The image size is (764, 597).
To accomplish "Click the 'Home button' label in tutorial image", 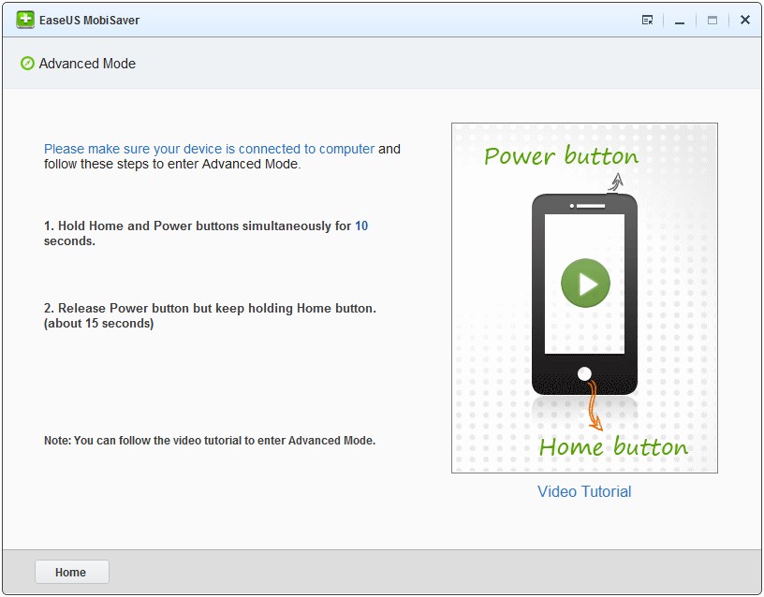I will pos(613,446).
